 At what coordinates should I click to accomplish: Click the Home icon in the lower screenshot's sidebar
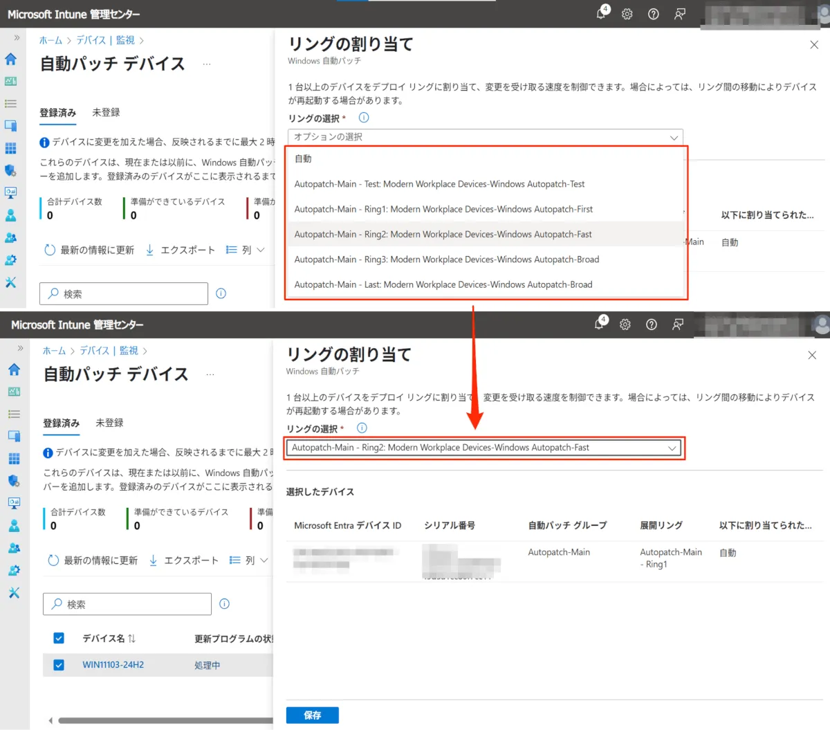[14, 369]
